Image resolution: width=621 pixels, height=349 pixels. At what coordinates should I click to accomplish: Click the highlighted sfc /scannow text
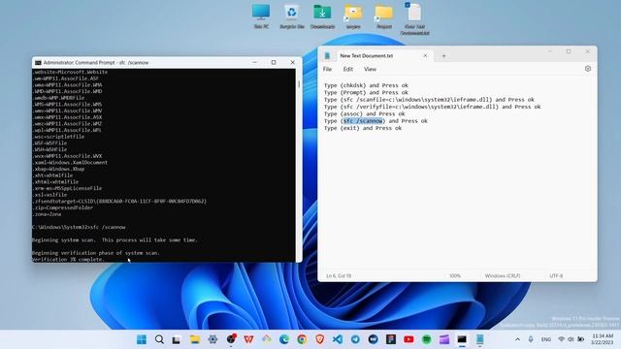(363, 121)
